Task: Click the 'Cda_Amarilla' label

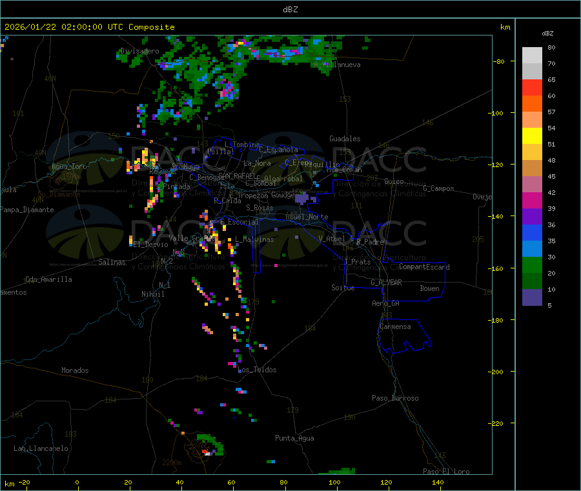Action: 48,279
